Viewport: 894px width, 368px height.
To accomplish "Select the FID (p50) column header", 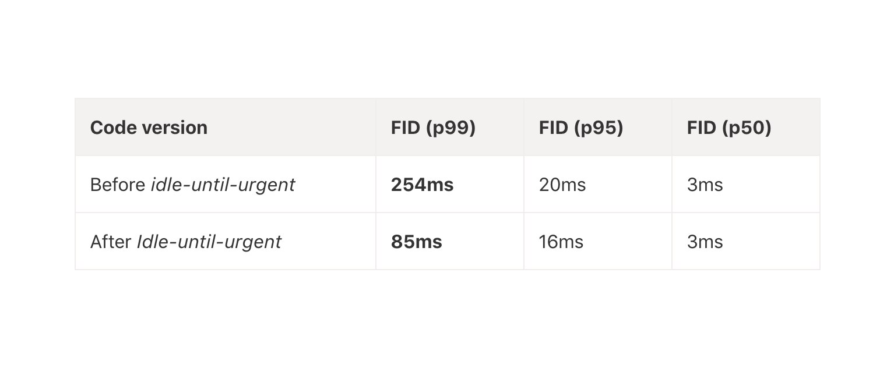I will 729,128.
